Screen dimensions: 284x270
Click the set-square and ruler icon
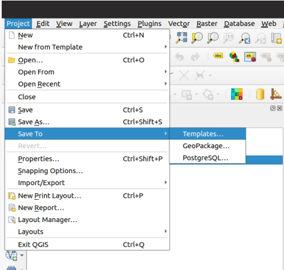click(276, 94)
